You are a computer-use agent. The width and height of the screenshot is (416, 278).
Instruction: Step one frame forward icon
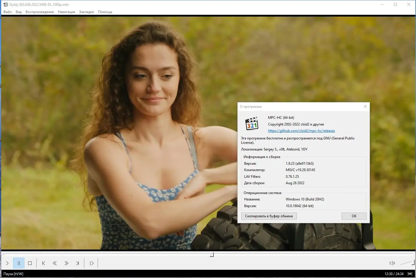[91, 263]
